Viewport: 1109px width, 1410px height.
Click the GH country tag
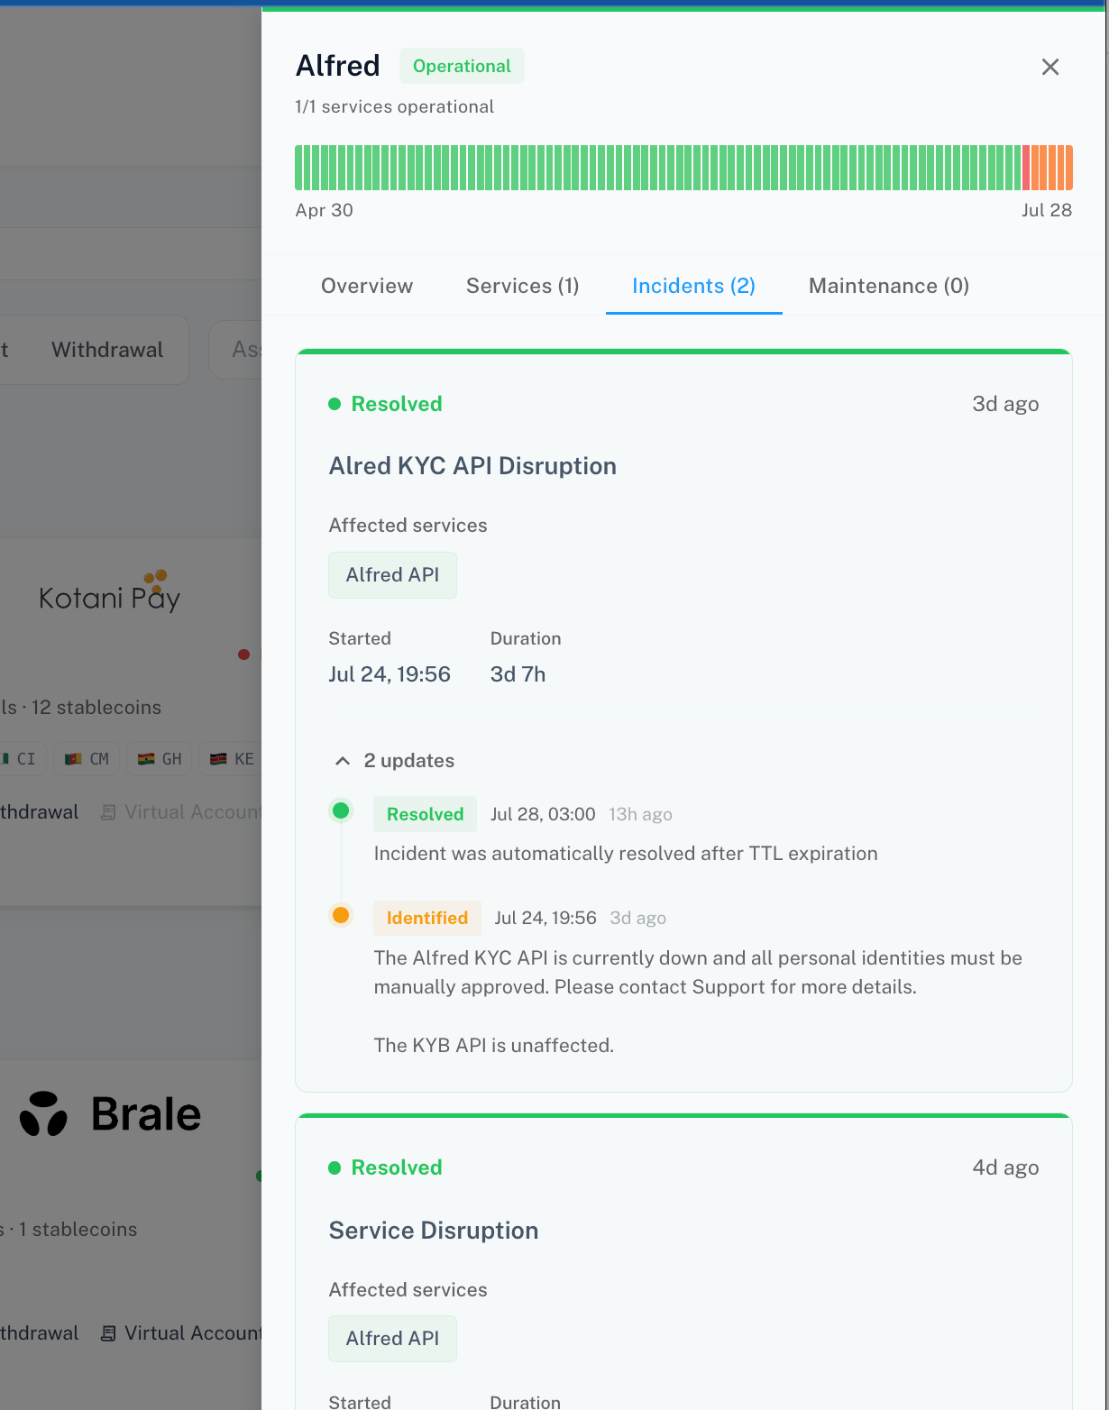(160, 759)
